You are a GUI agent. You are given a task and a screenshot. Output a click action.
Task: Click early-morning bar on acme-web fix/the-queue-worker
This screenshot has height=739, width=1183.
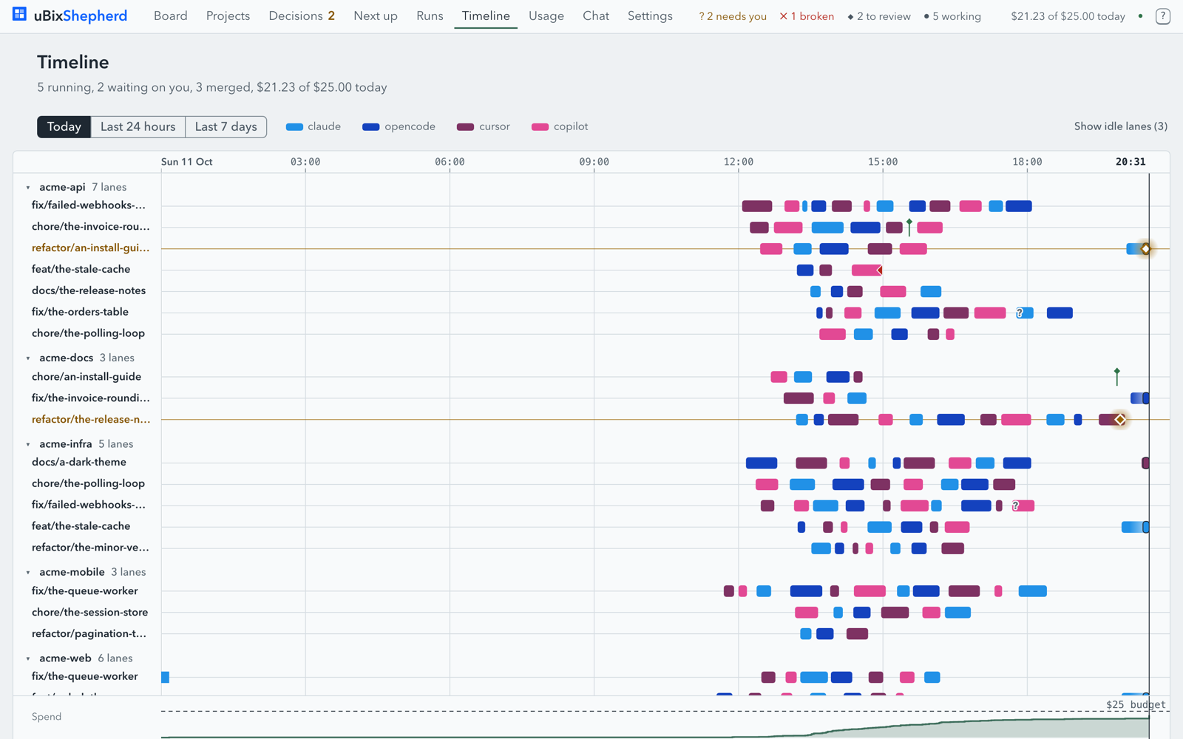[165, 678]
